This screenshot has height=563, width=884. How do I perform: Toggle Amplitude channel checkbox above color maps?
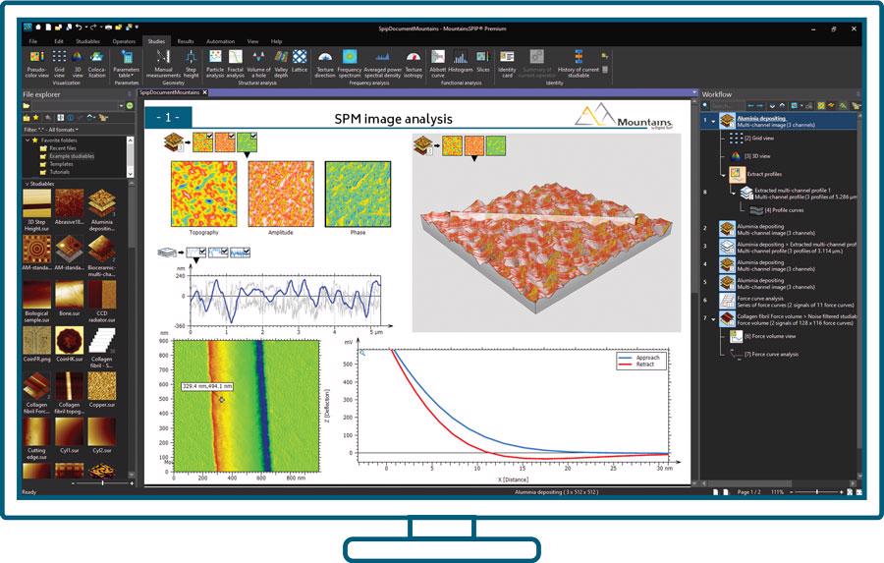pos(231,136)
